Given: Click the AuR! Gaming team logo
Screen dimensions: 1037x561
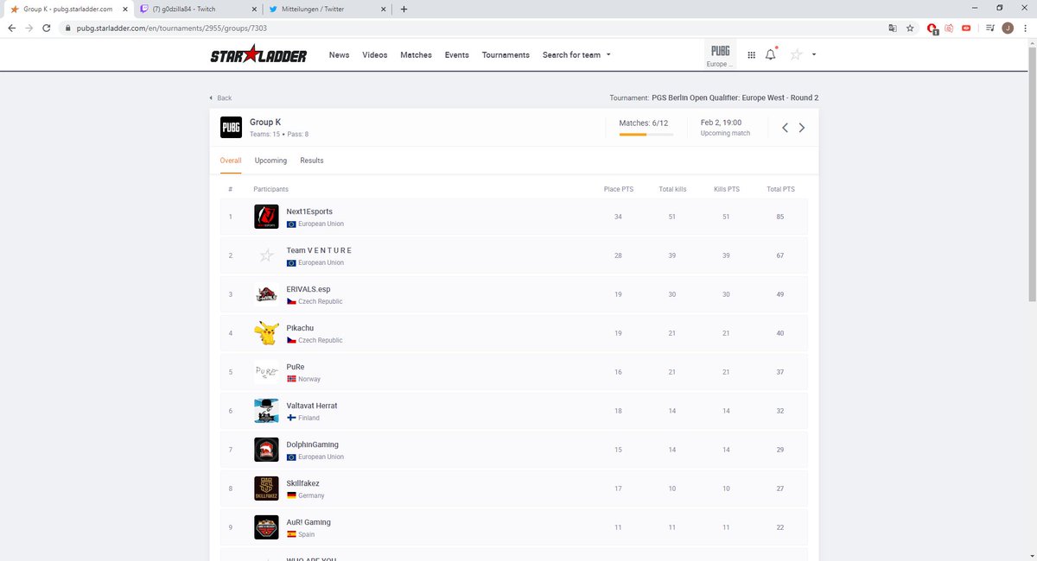Looking at the screenshot, I should tap(266, 527).
